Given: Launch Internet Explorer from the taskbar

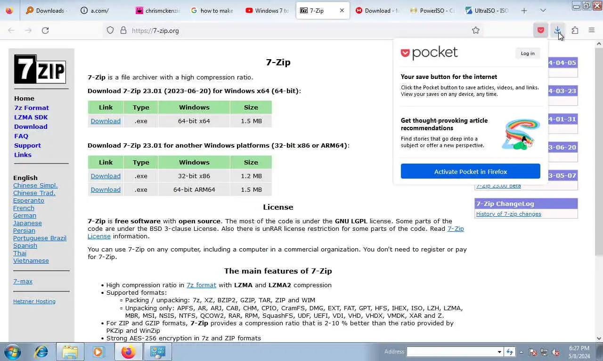Looking at the screenshot, I should (41, 352).
